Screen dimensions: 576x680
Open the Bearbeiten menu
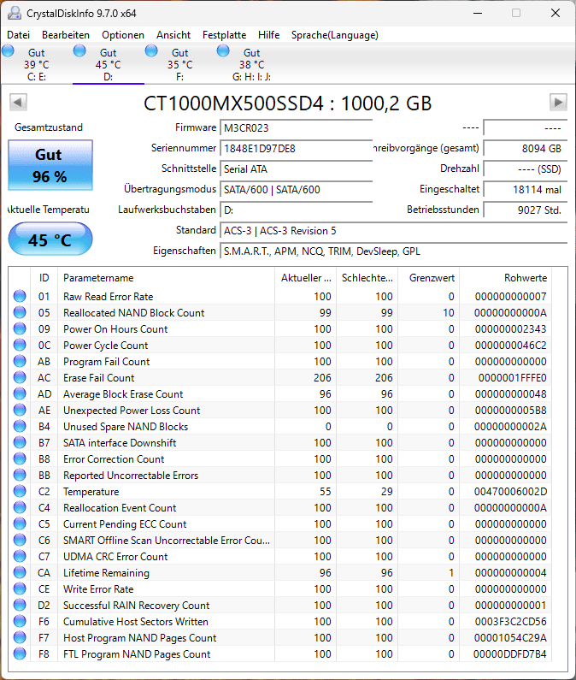66,35
